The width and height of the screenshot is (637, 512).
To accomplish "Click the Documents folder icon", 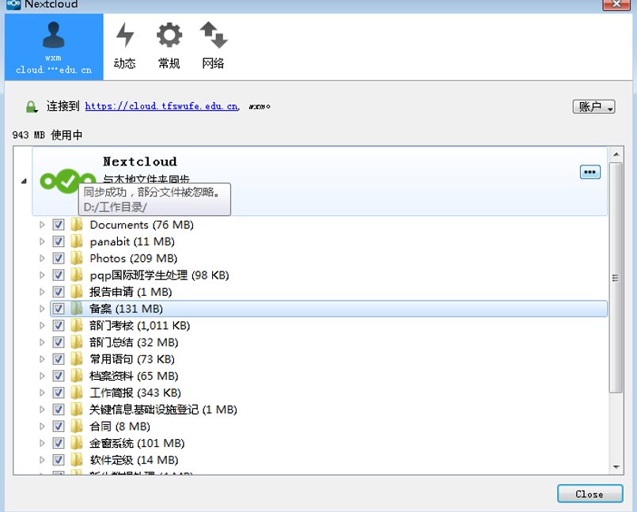I will 77,224.
